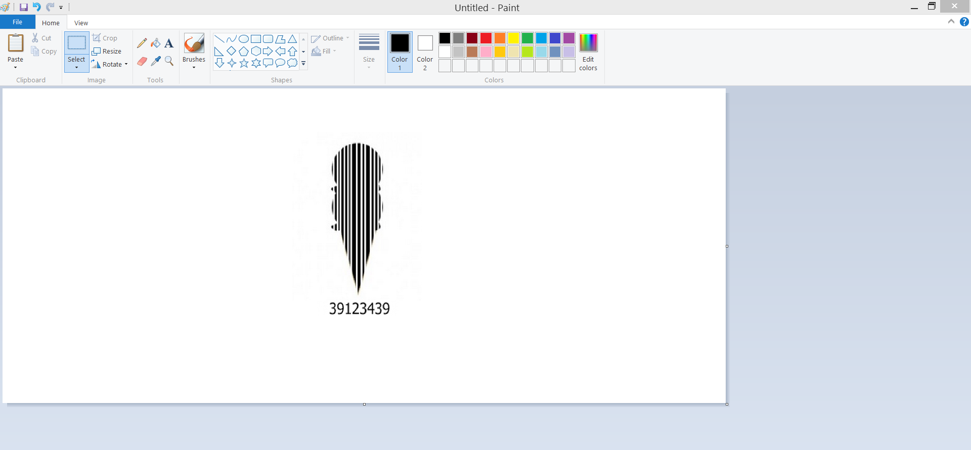Choose the Left arrow shape
Image resolution: width=971 pixels, height=450 pixels.
point(280,51)
